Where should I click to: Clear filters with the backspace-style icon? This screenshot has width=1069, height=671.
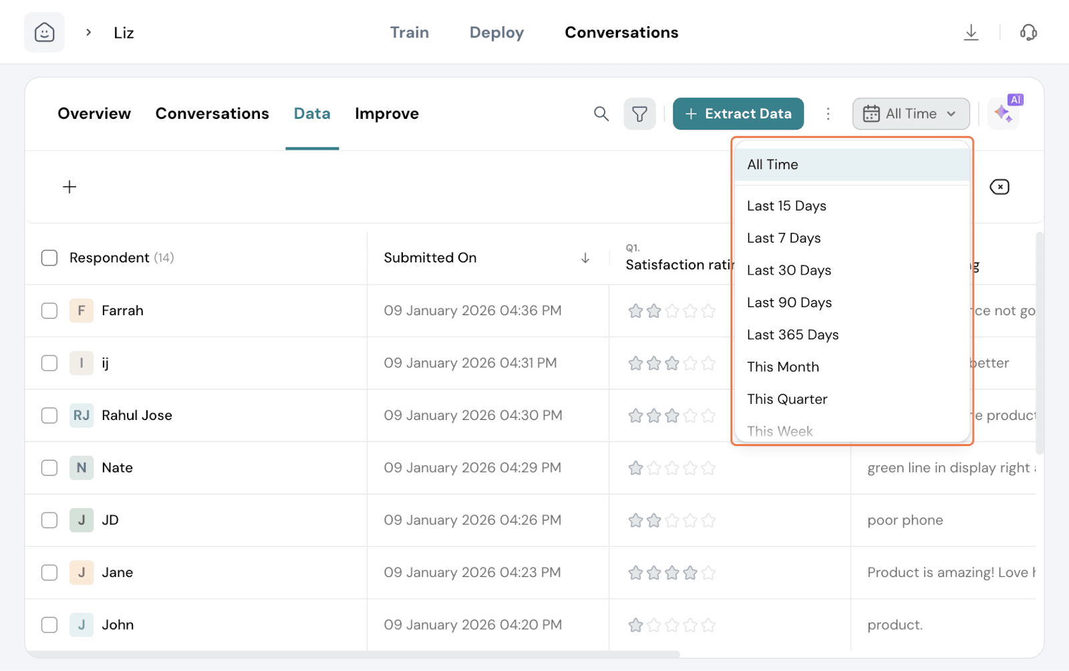[x=999, y=187]
